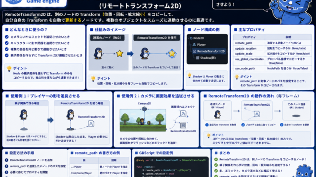Click the GDScript code block
Viewport: 316px width, 177px height.
pyautogui.click(x=171, y=167)
